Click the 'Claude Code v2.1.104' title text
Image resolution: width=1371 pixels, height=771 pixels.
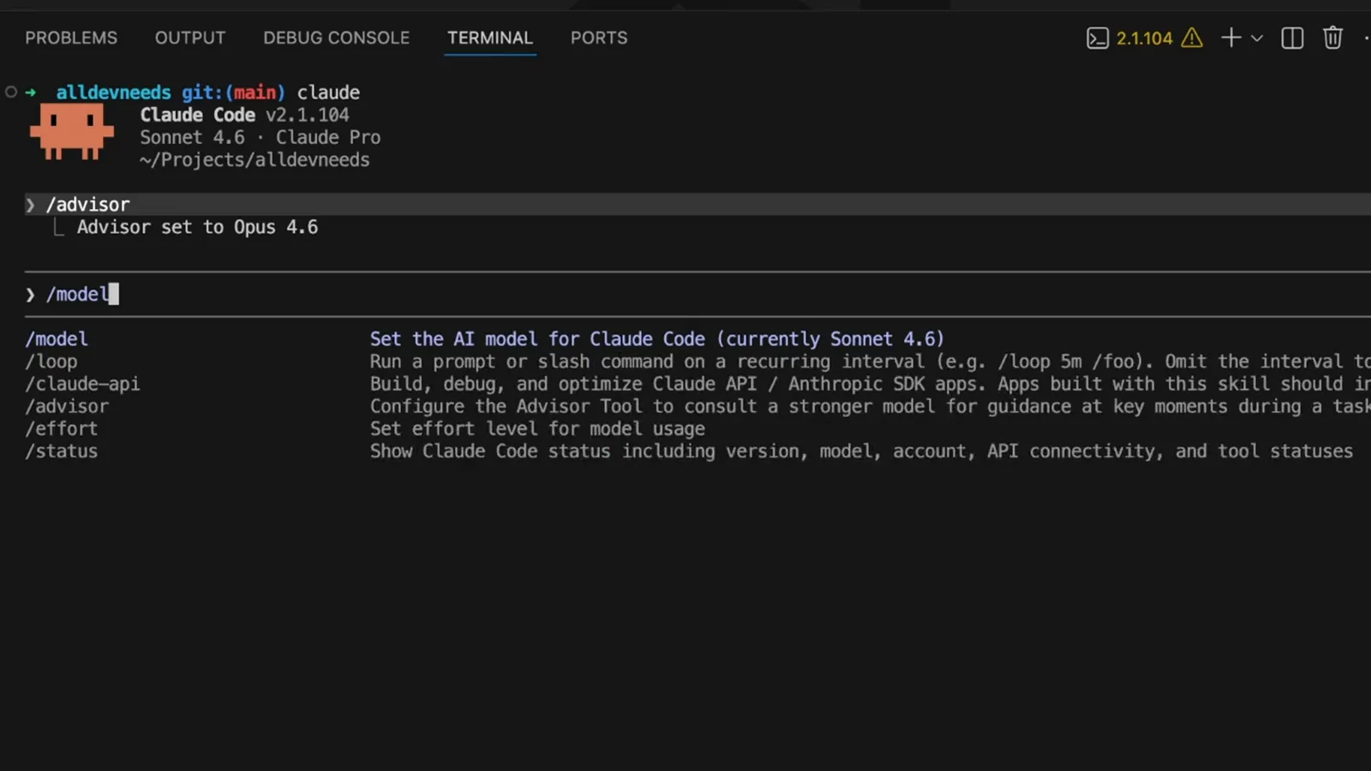[244, 115]
